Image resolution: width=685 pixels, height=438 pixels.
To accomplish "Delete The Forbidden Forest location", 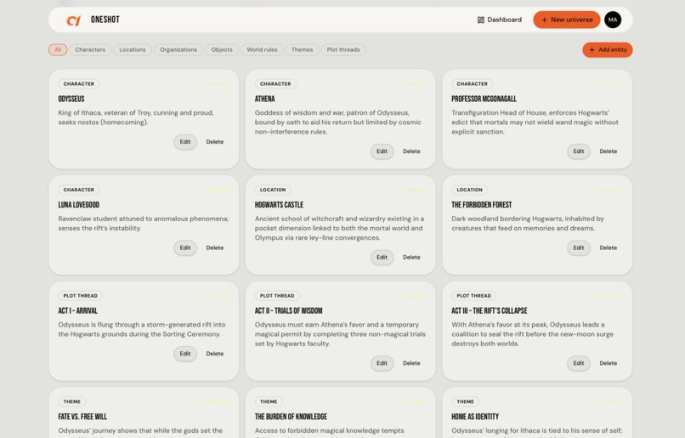I will [609, 247].
